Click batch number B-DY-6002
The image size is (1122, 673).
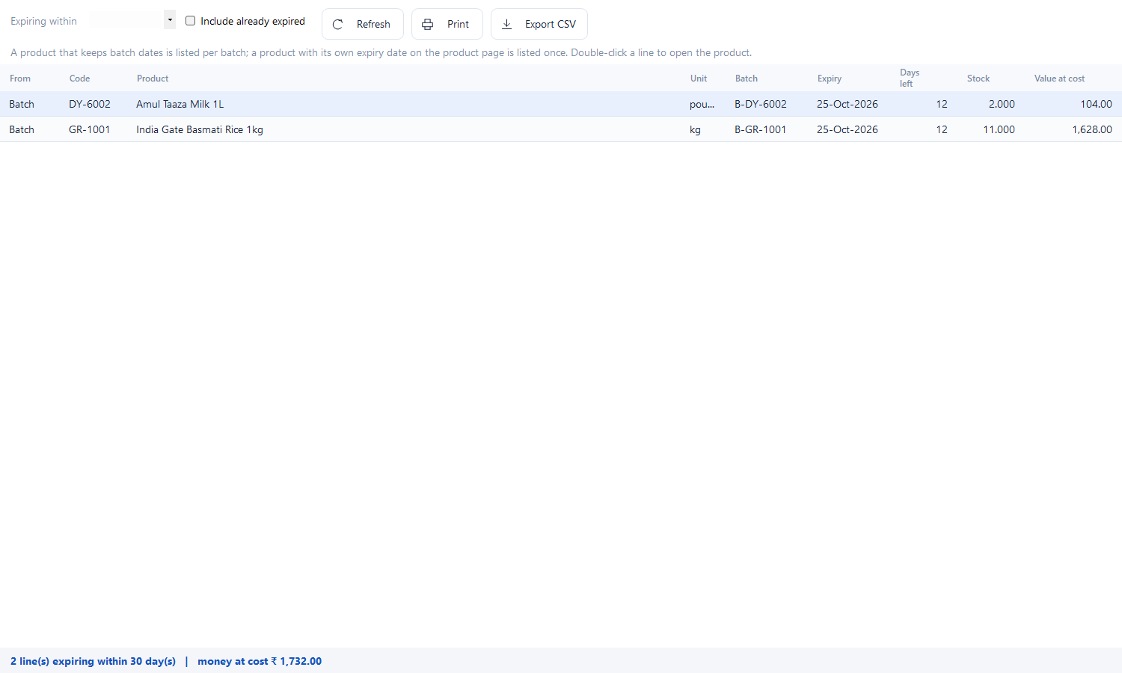[761, 104]
